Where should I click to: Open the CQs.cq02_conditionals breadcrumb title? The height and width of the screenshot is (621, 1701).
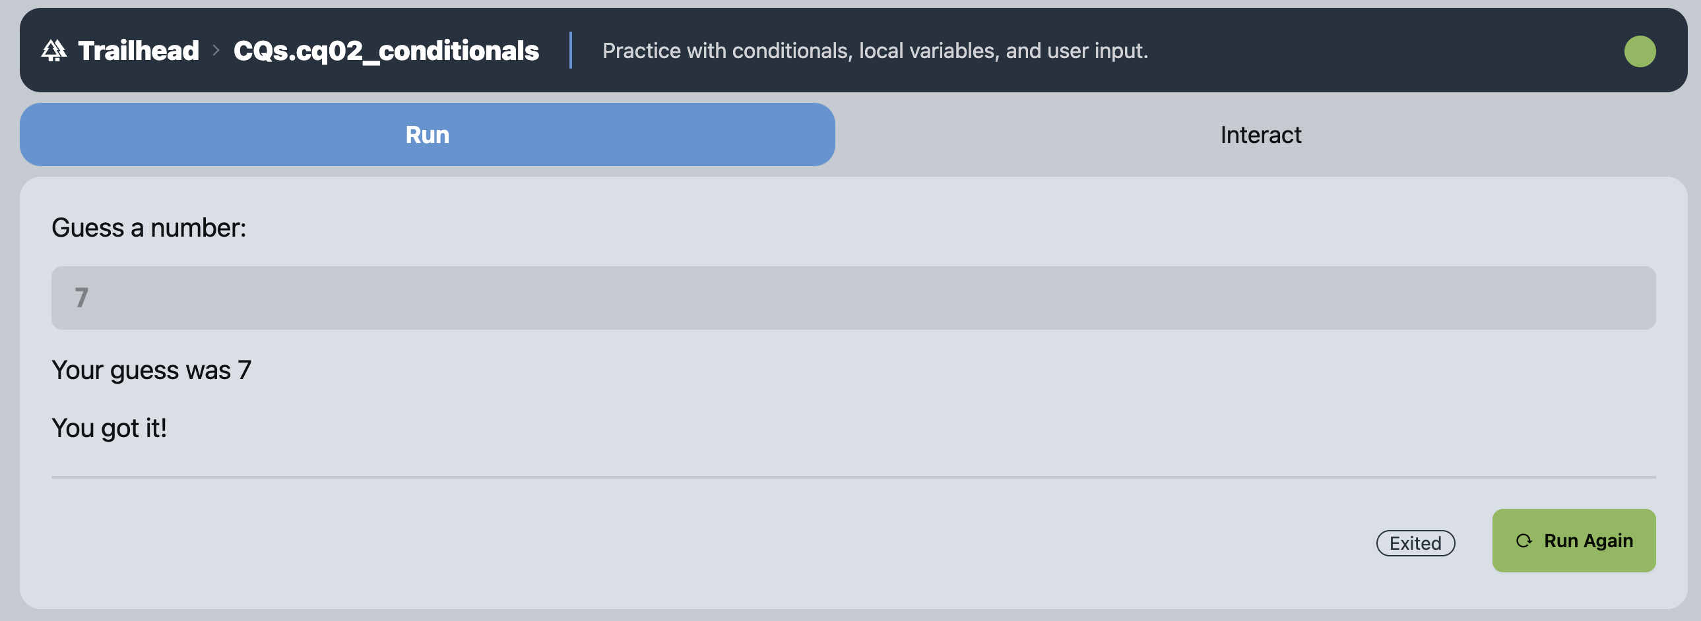pos(385,51)
